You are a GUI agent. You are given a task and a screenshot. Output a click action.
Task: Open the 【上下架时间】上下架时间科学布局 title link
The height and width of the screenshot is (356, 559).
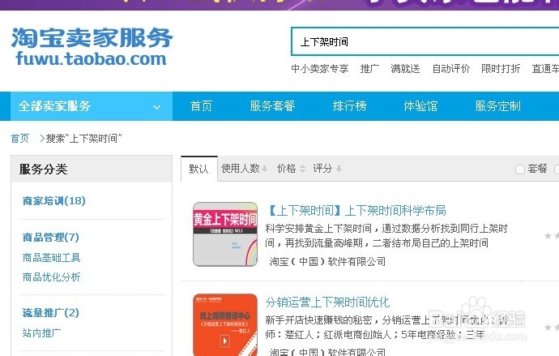(356, 211)
